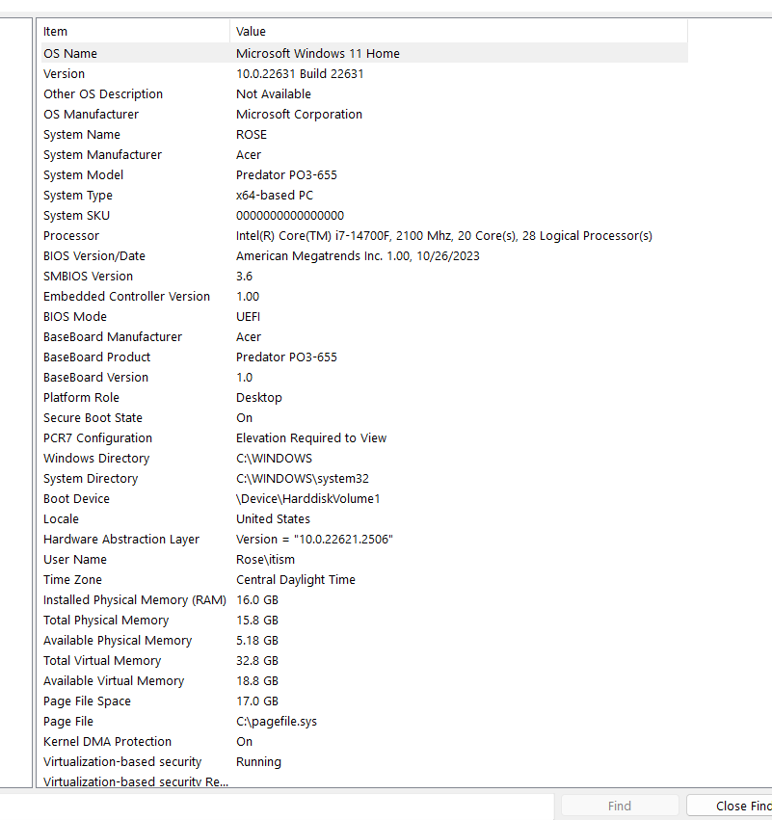
Task: Click the HAL version '10.0.22621.2506' value
Action: click(314, 539)
